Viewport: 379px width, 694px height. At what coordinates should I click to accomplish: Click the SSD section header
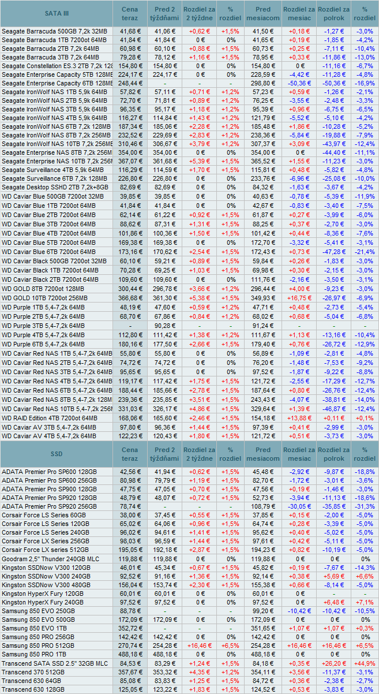click(x=57, y=454)
